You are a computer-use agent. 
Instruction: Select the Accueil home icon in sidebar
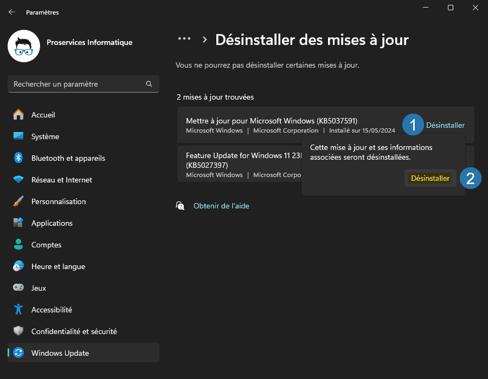pyautogui.click(x=17, y=115)
